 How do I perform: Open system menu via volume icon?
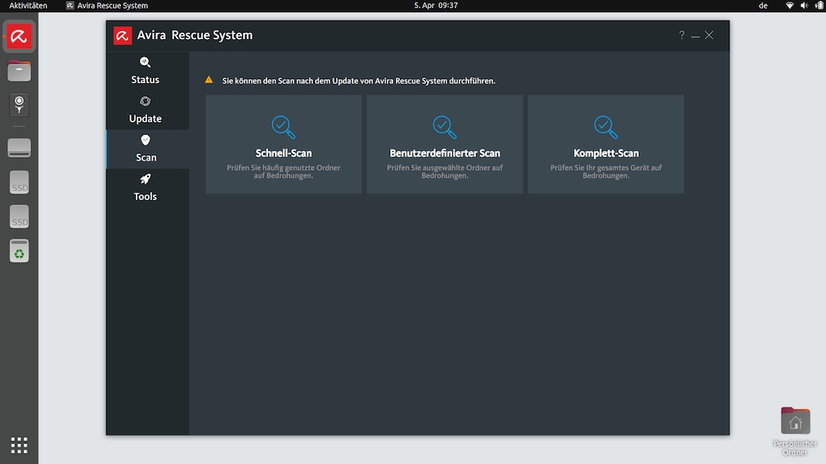pyautogui.click(x=805, y=6)
